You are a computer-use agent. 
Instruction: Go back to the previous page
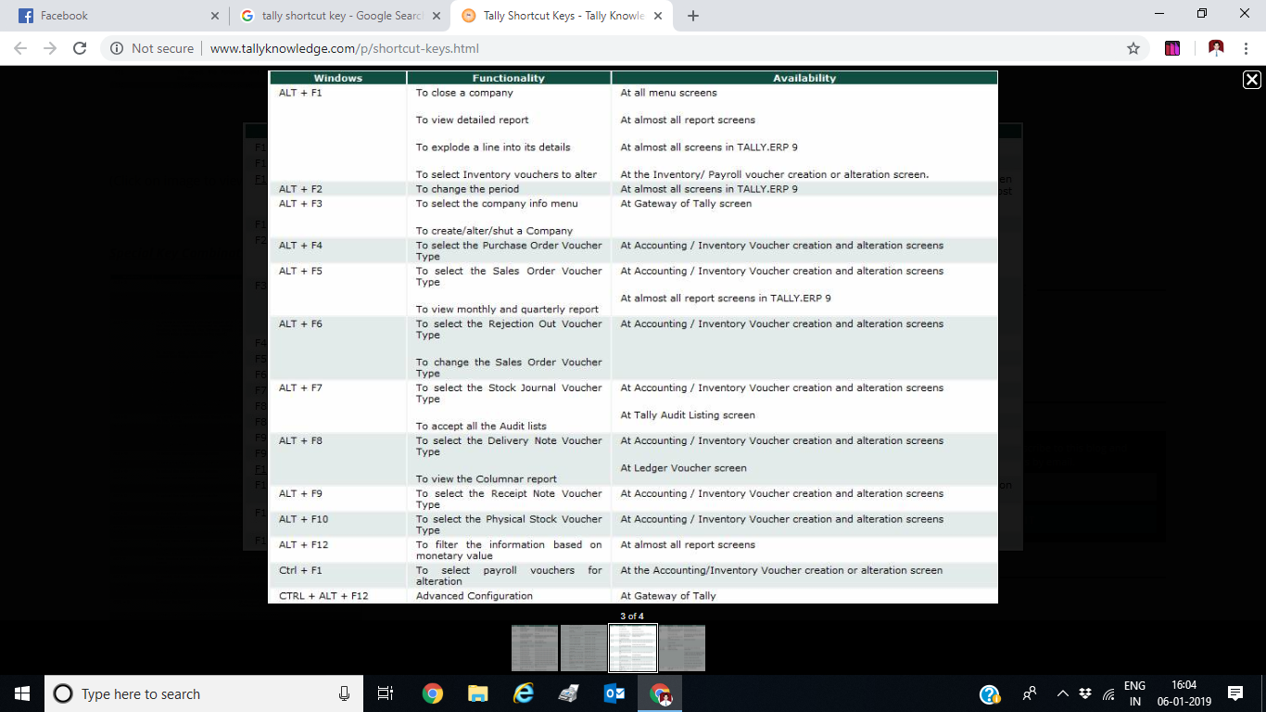[x=20, y=48]
